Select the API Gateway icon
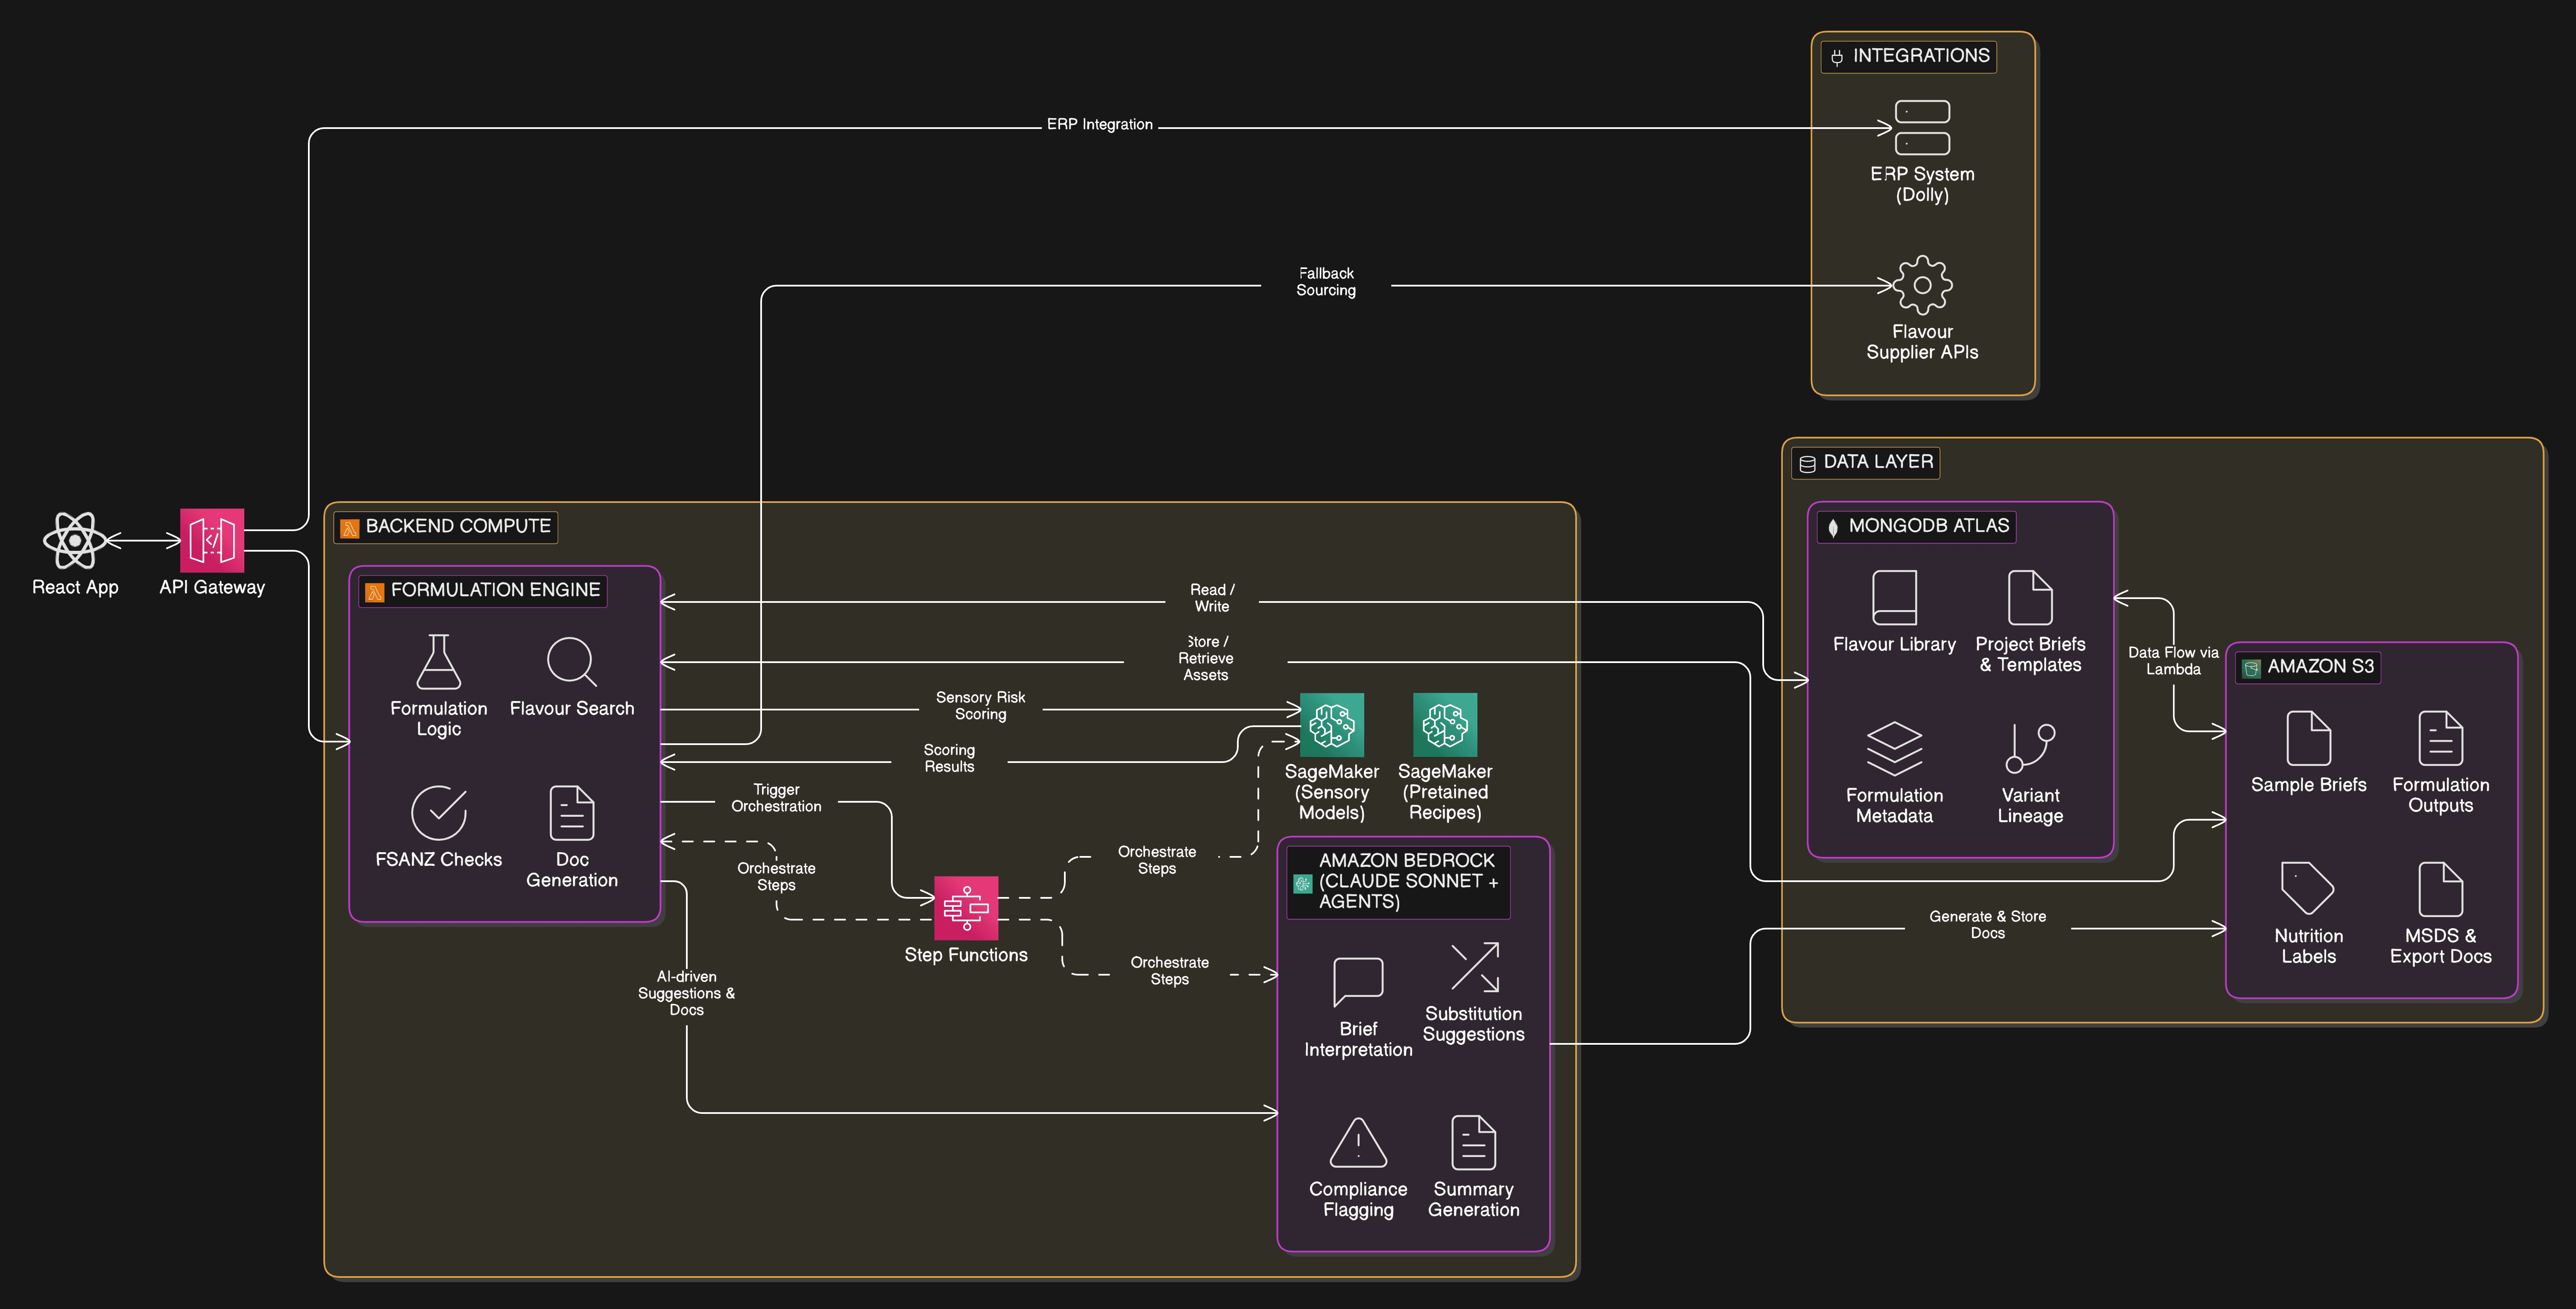Viewport: 2576px width, 1309px height. coord(212,541)
